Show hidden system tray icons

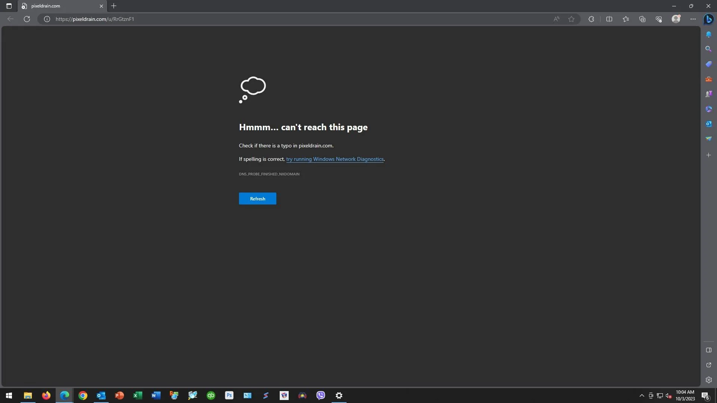coord(642,396)
